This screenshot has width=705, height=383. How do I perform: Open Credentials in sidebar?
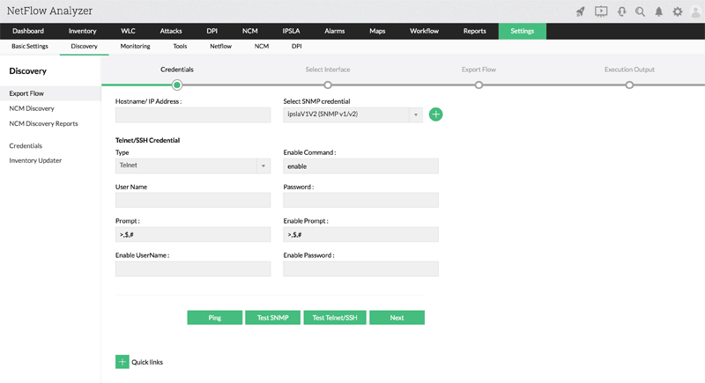coord(26,146)
